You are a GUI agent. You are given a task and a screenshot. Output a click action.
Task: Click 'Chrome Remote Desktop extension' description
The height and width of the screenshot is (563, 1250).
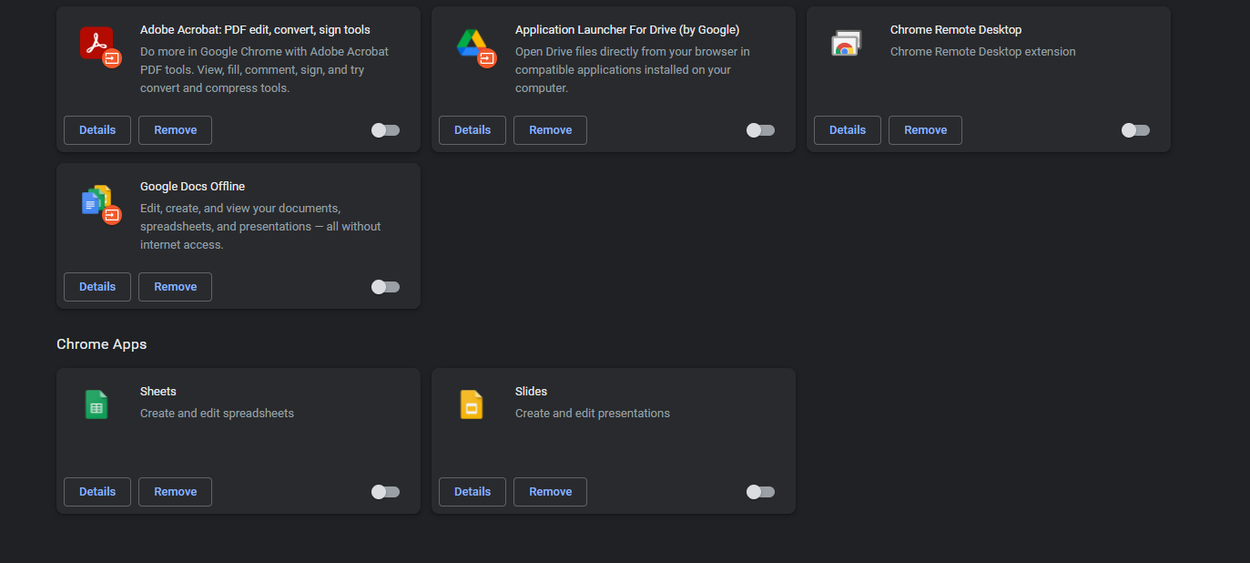[x=983, y=52]
